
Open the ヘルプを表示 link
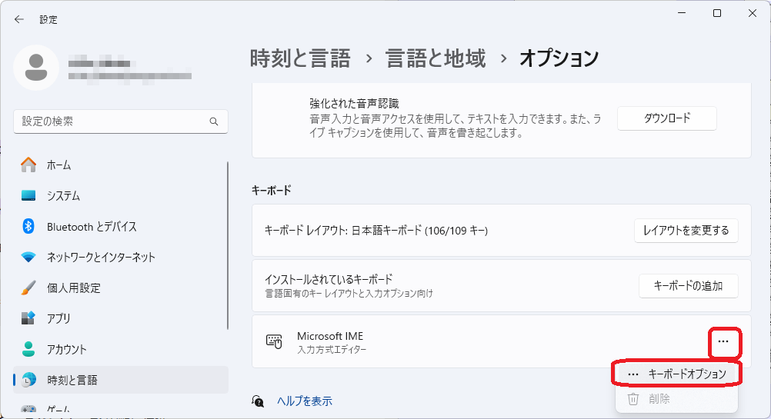coord(304,401)
